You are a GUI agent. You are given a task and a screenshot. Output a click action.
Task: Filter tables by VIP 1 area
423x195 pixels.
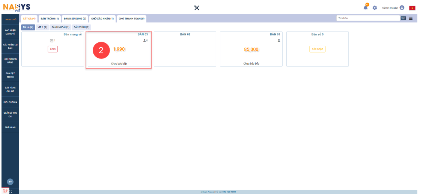(x=42, y=27)
